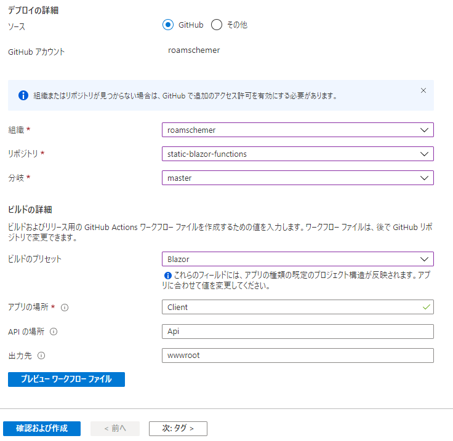Click the アプリの場所 input field containing Client
This screenshot has height=441, width=453.
[297, 307]
